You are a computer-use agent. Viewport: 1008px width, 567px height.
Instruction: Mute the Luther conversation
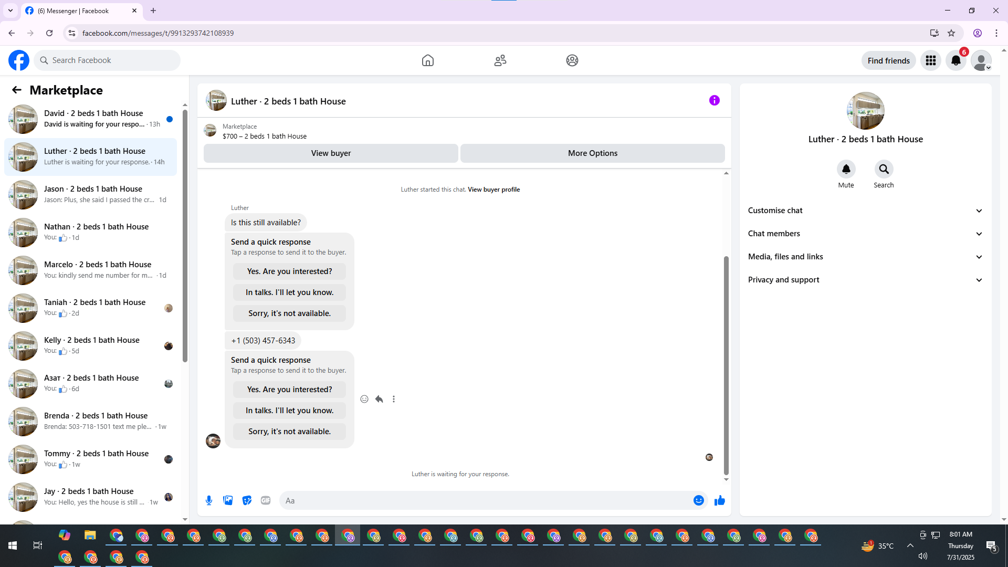point(846,170)
